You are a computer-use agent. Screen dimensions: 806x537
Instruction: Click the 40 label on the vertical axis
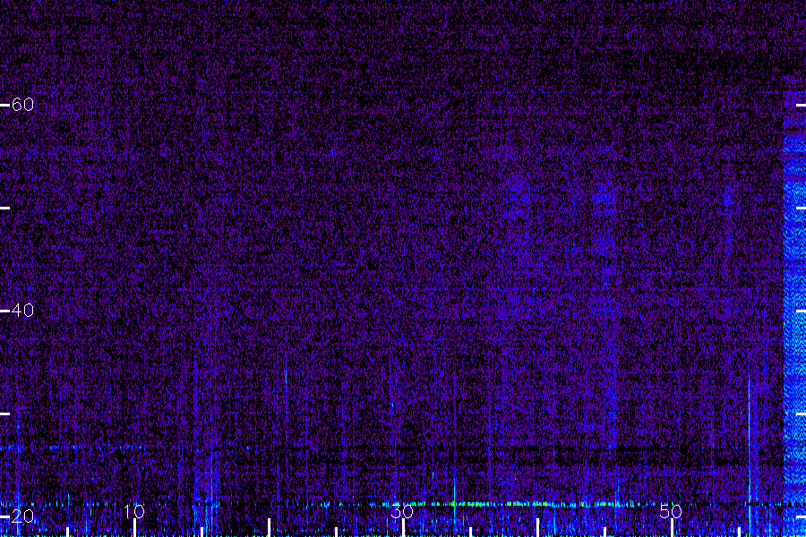[22, 311]
